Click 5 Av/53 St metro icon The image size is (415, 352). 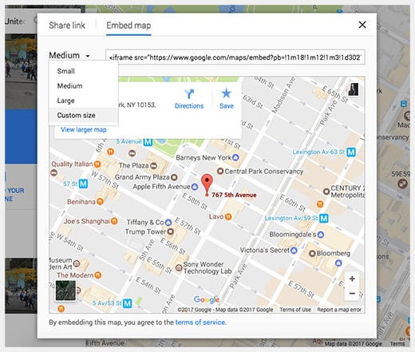pos(128,303)
